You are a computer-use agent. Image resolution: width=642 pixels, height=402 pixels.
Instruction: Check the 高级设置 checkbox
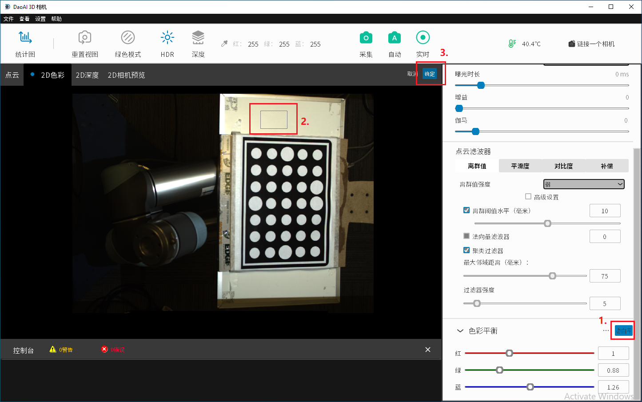[528, 196]
